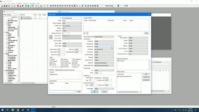Open Chrome from the taskbar
This screenshot has width=199, height=112.
tap(18, 110)
